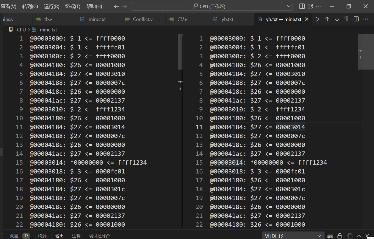Click the CPU breadcrumb link
The width and height of the screenshot is (374, 239).
pyautogui.click(x=21, y=30)
